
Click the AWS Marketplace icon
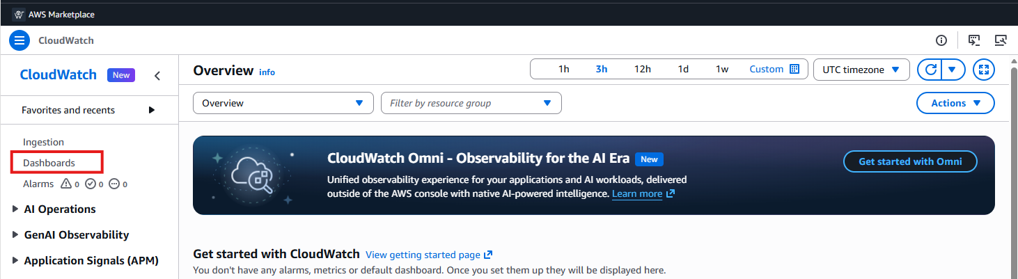tap(19, 14)
